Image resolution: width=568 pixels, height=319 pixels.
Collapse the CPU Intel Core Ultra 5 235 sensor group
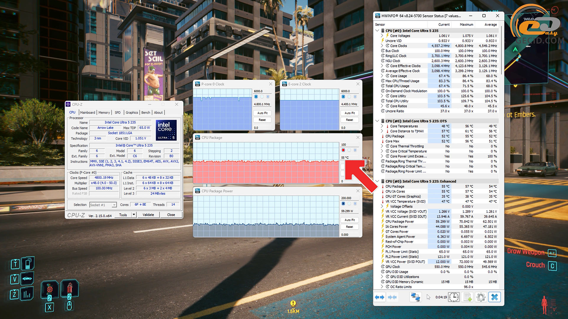(x=377, y=30)
